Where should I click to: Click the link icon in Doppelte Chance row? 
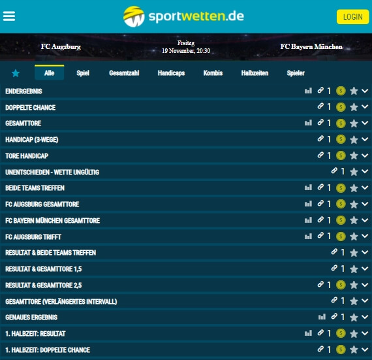click(320, 106)
